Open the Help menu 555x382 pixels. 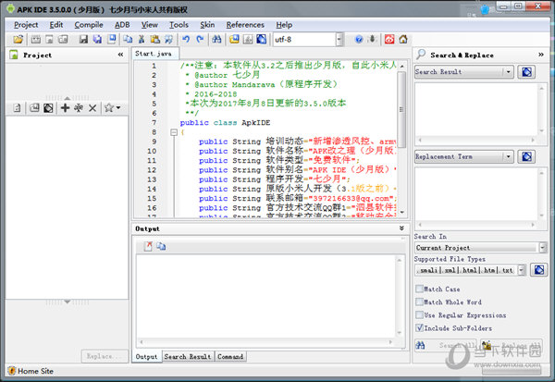(x=284, y=25)
